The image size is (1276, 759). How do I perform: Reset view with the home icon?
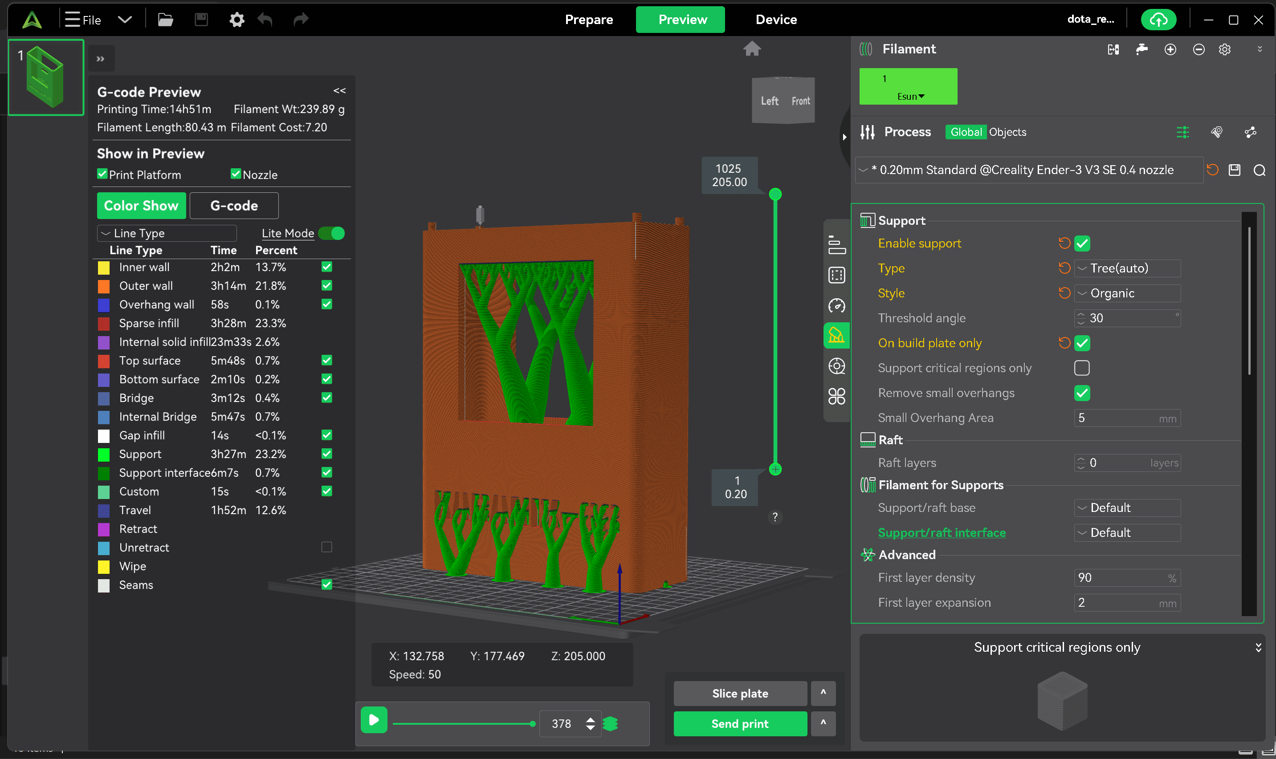coord(752,49)
